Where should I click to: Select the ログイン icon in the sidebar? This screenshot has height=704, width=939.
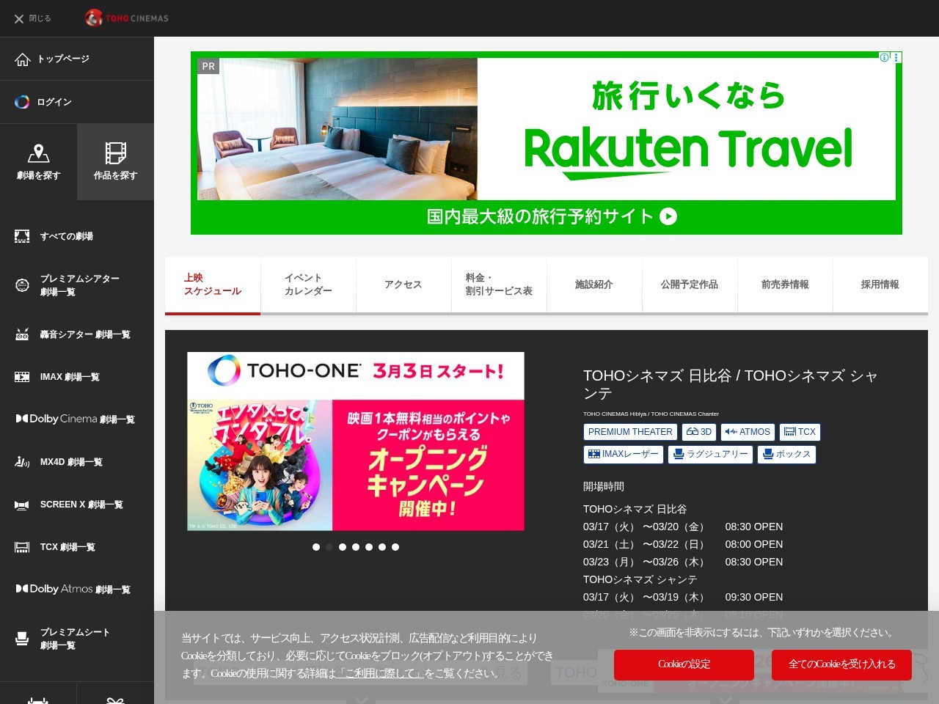tap(22, 101)
